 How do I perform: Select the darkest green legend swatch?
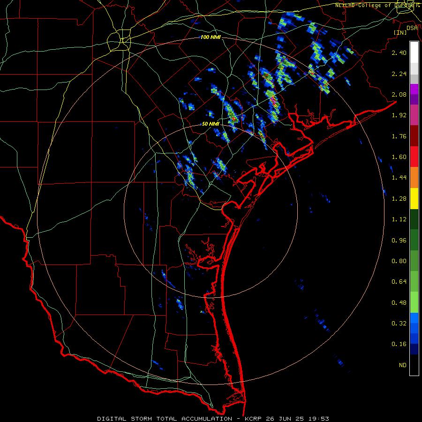click(414, 219)
